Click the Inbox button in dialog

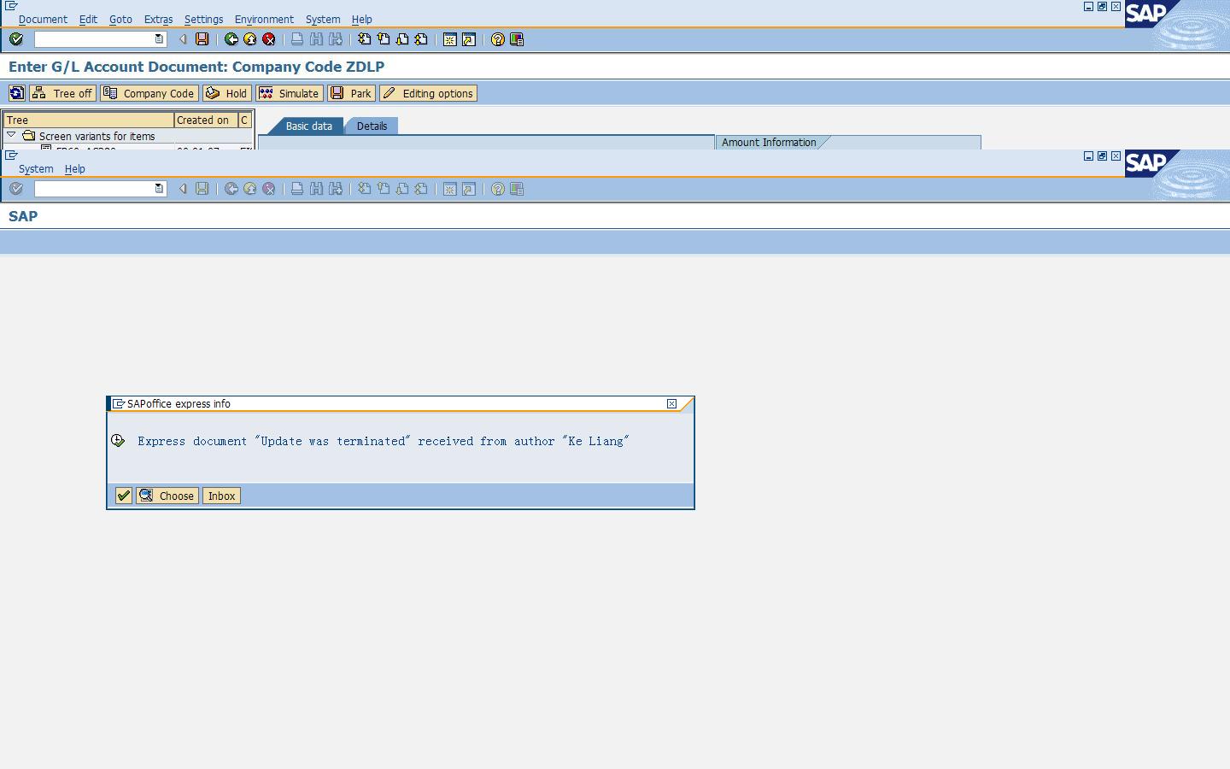click(221, 496)
